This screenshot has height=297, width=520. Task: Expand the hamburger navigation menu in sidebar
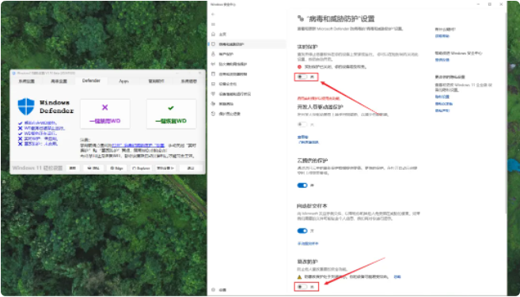[x=213, y=24]
